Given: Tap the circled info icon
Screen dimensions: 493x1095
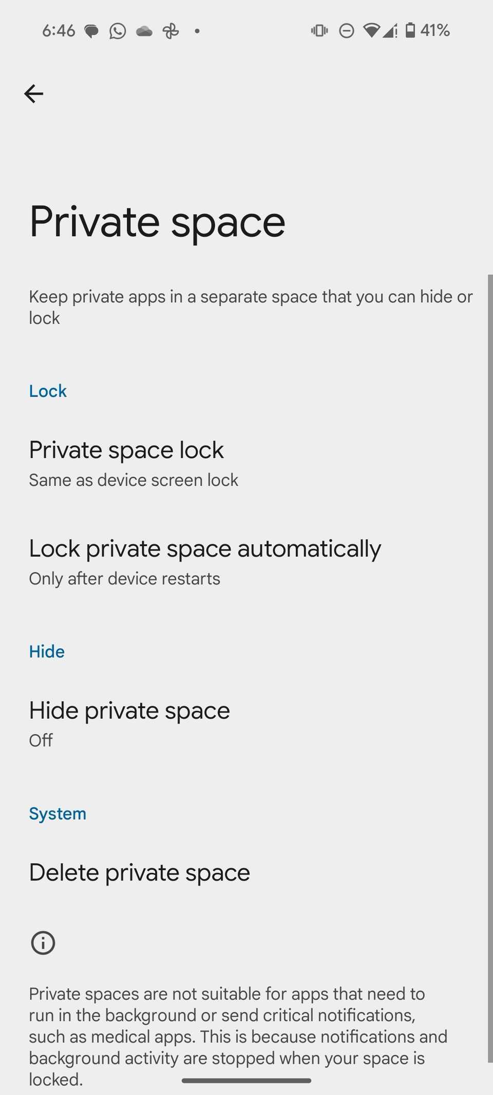Looking at the screenshot, I should (x=43, y=943).
